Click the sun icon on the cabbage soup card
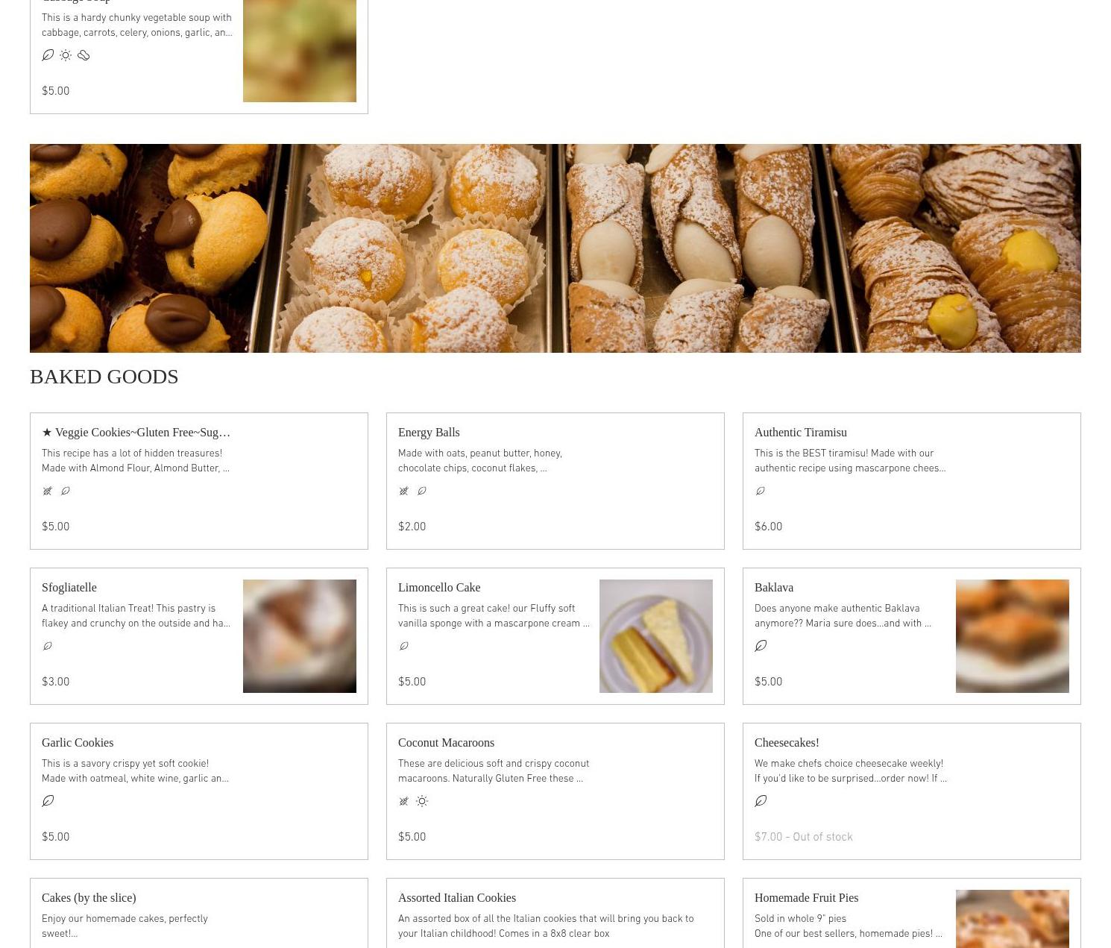 [66, 55]
